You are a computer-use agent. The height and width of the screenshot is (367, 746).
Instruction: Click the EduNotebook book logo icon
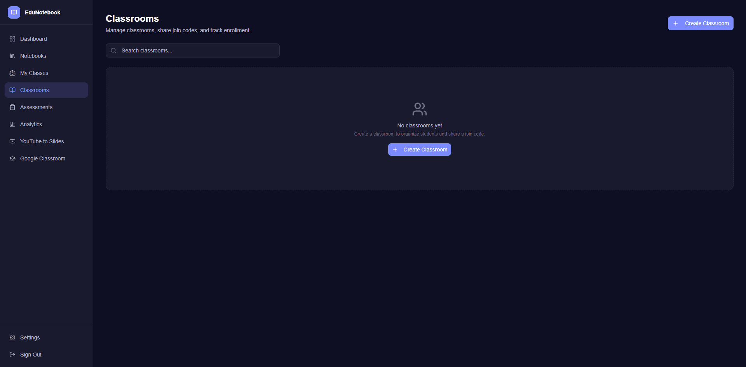(14, 12)
